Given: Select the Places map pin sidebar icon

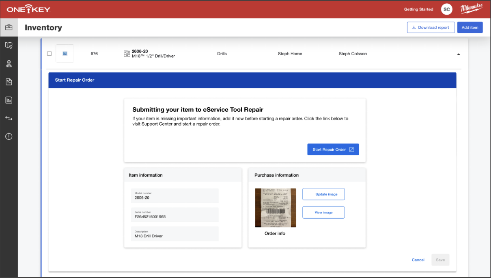Looking at the screenshot, I should pyautogui.click(x=9, y=45).
